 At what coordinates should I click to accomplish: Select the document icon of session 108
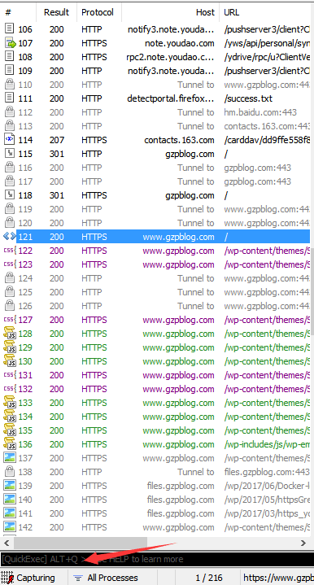coord(9,57)
